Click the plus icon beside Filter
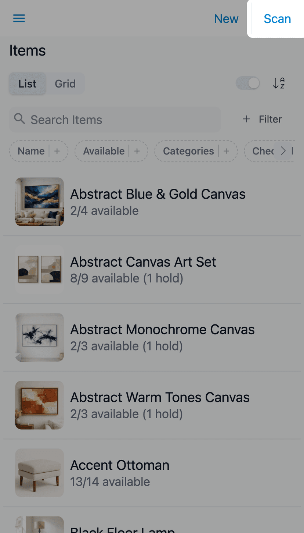 coord(246,119)
